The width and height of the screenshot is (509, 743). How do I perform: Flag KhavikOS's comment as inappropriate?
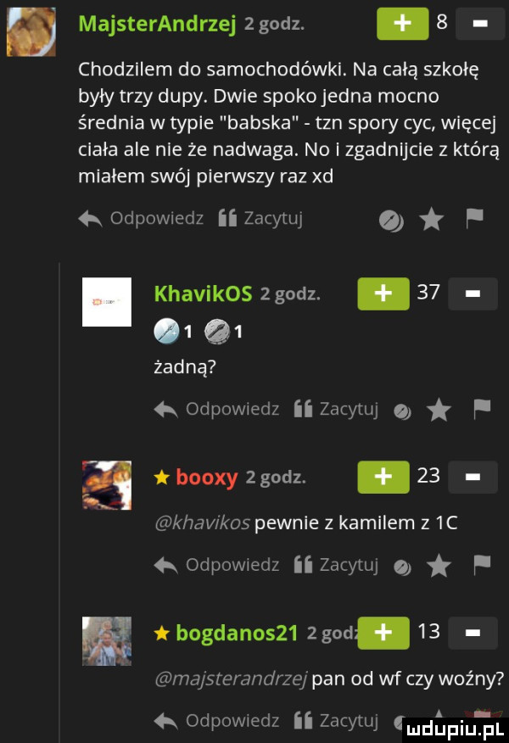[x=482, y=409]
